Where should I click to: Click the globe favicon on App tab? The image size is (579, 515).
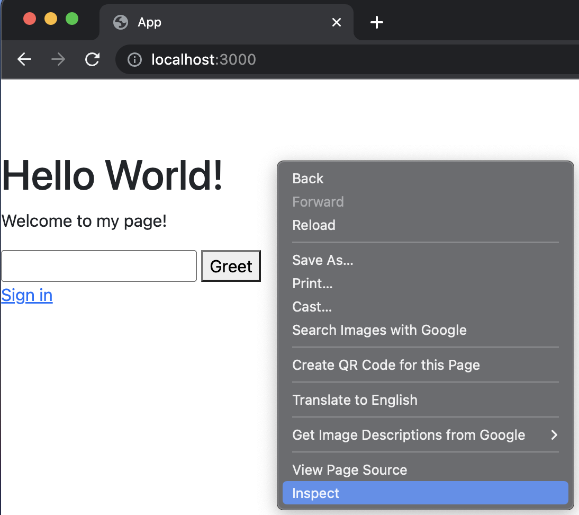click(x=121, y=22)
